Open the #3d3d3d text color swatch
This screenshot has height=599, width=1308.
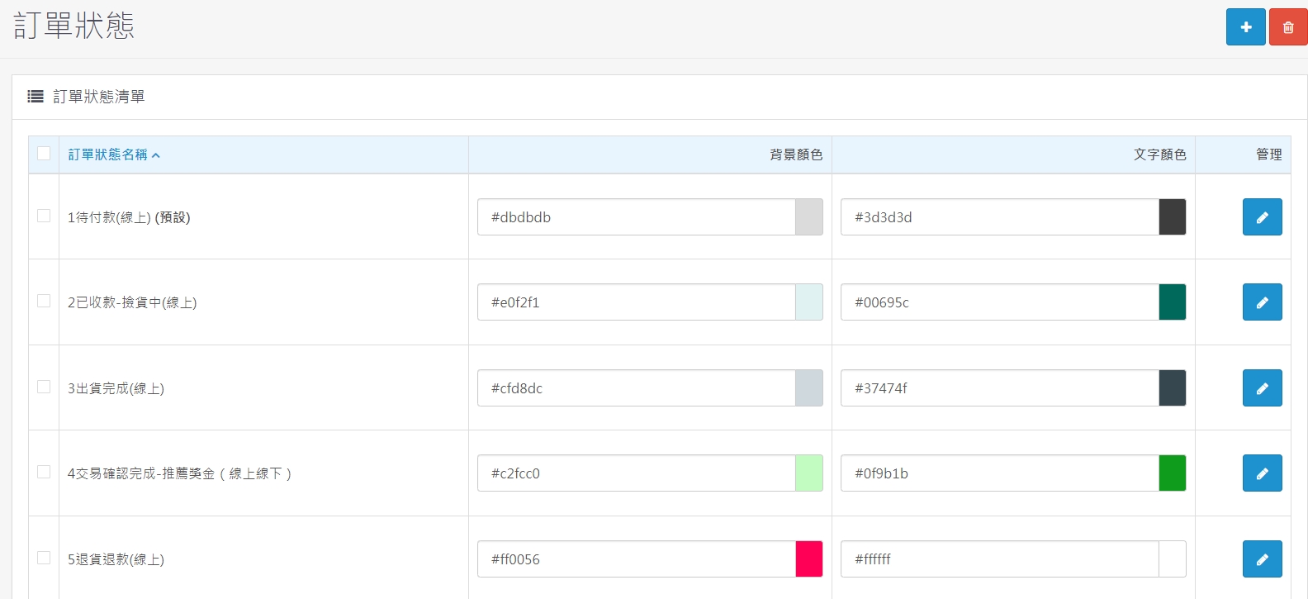[1173, 217]
